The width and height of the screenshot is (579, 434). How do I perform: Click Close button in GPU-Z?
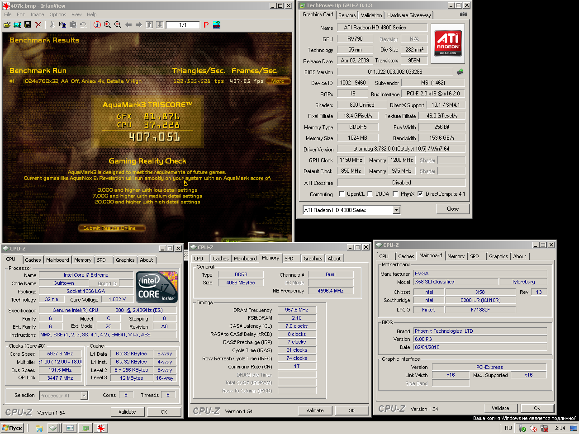coord(453,209)
